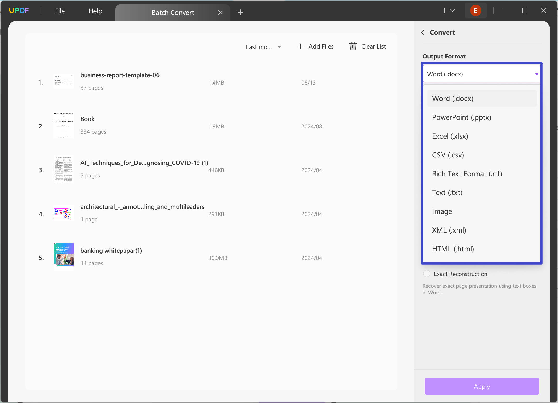
Task: Click the back arrow beside Convert
Action: pos(423,32)
